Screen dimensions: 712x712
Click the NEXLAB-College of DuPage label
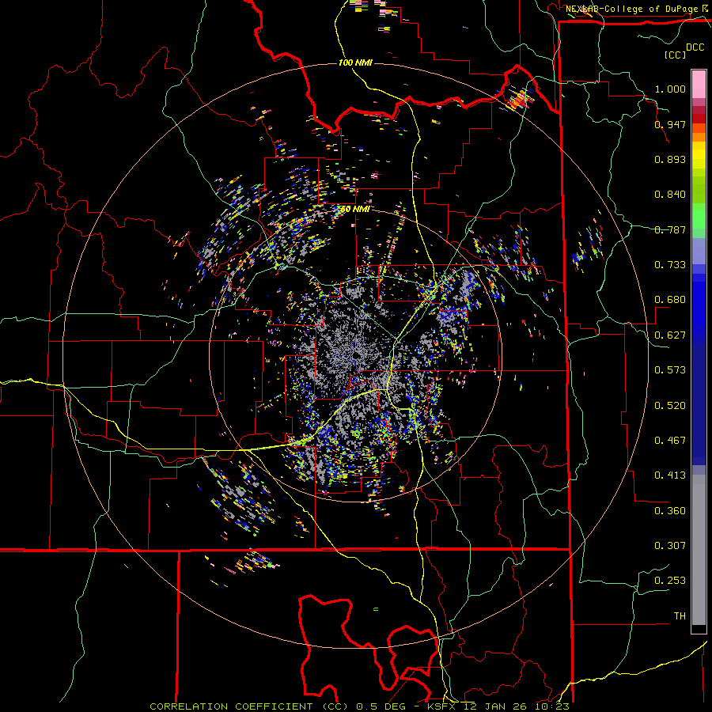631,9
